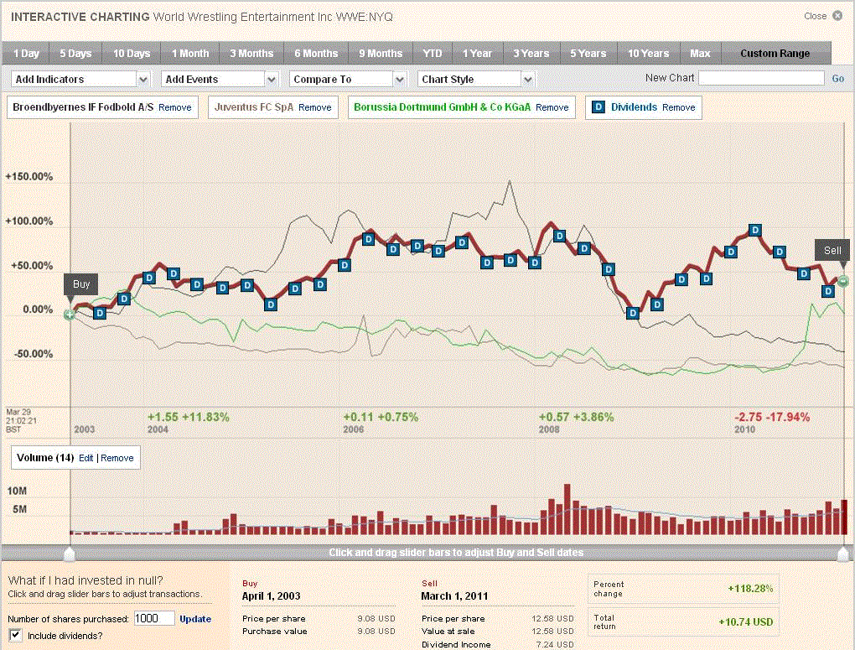Click the New Chart input field
This screenshot has width=855, height=650.
coord(761,78)
